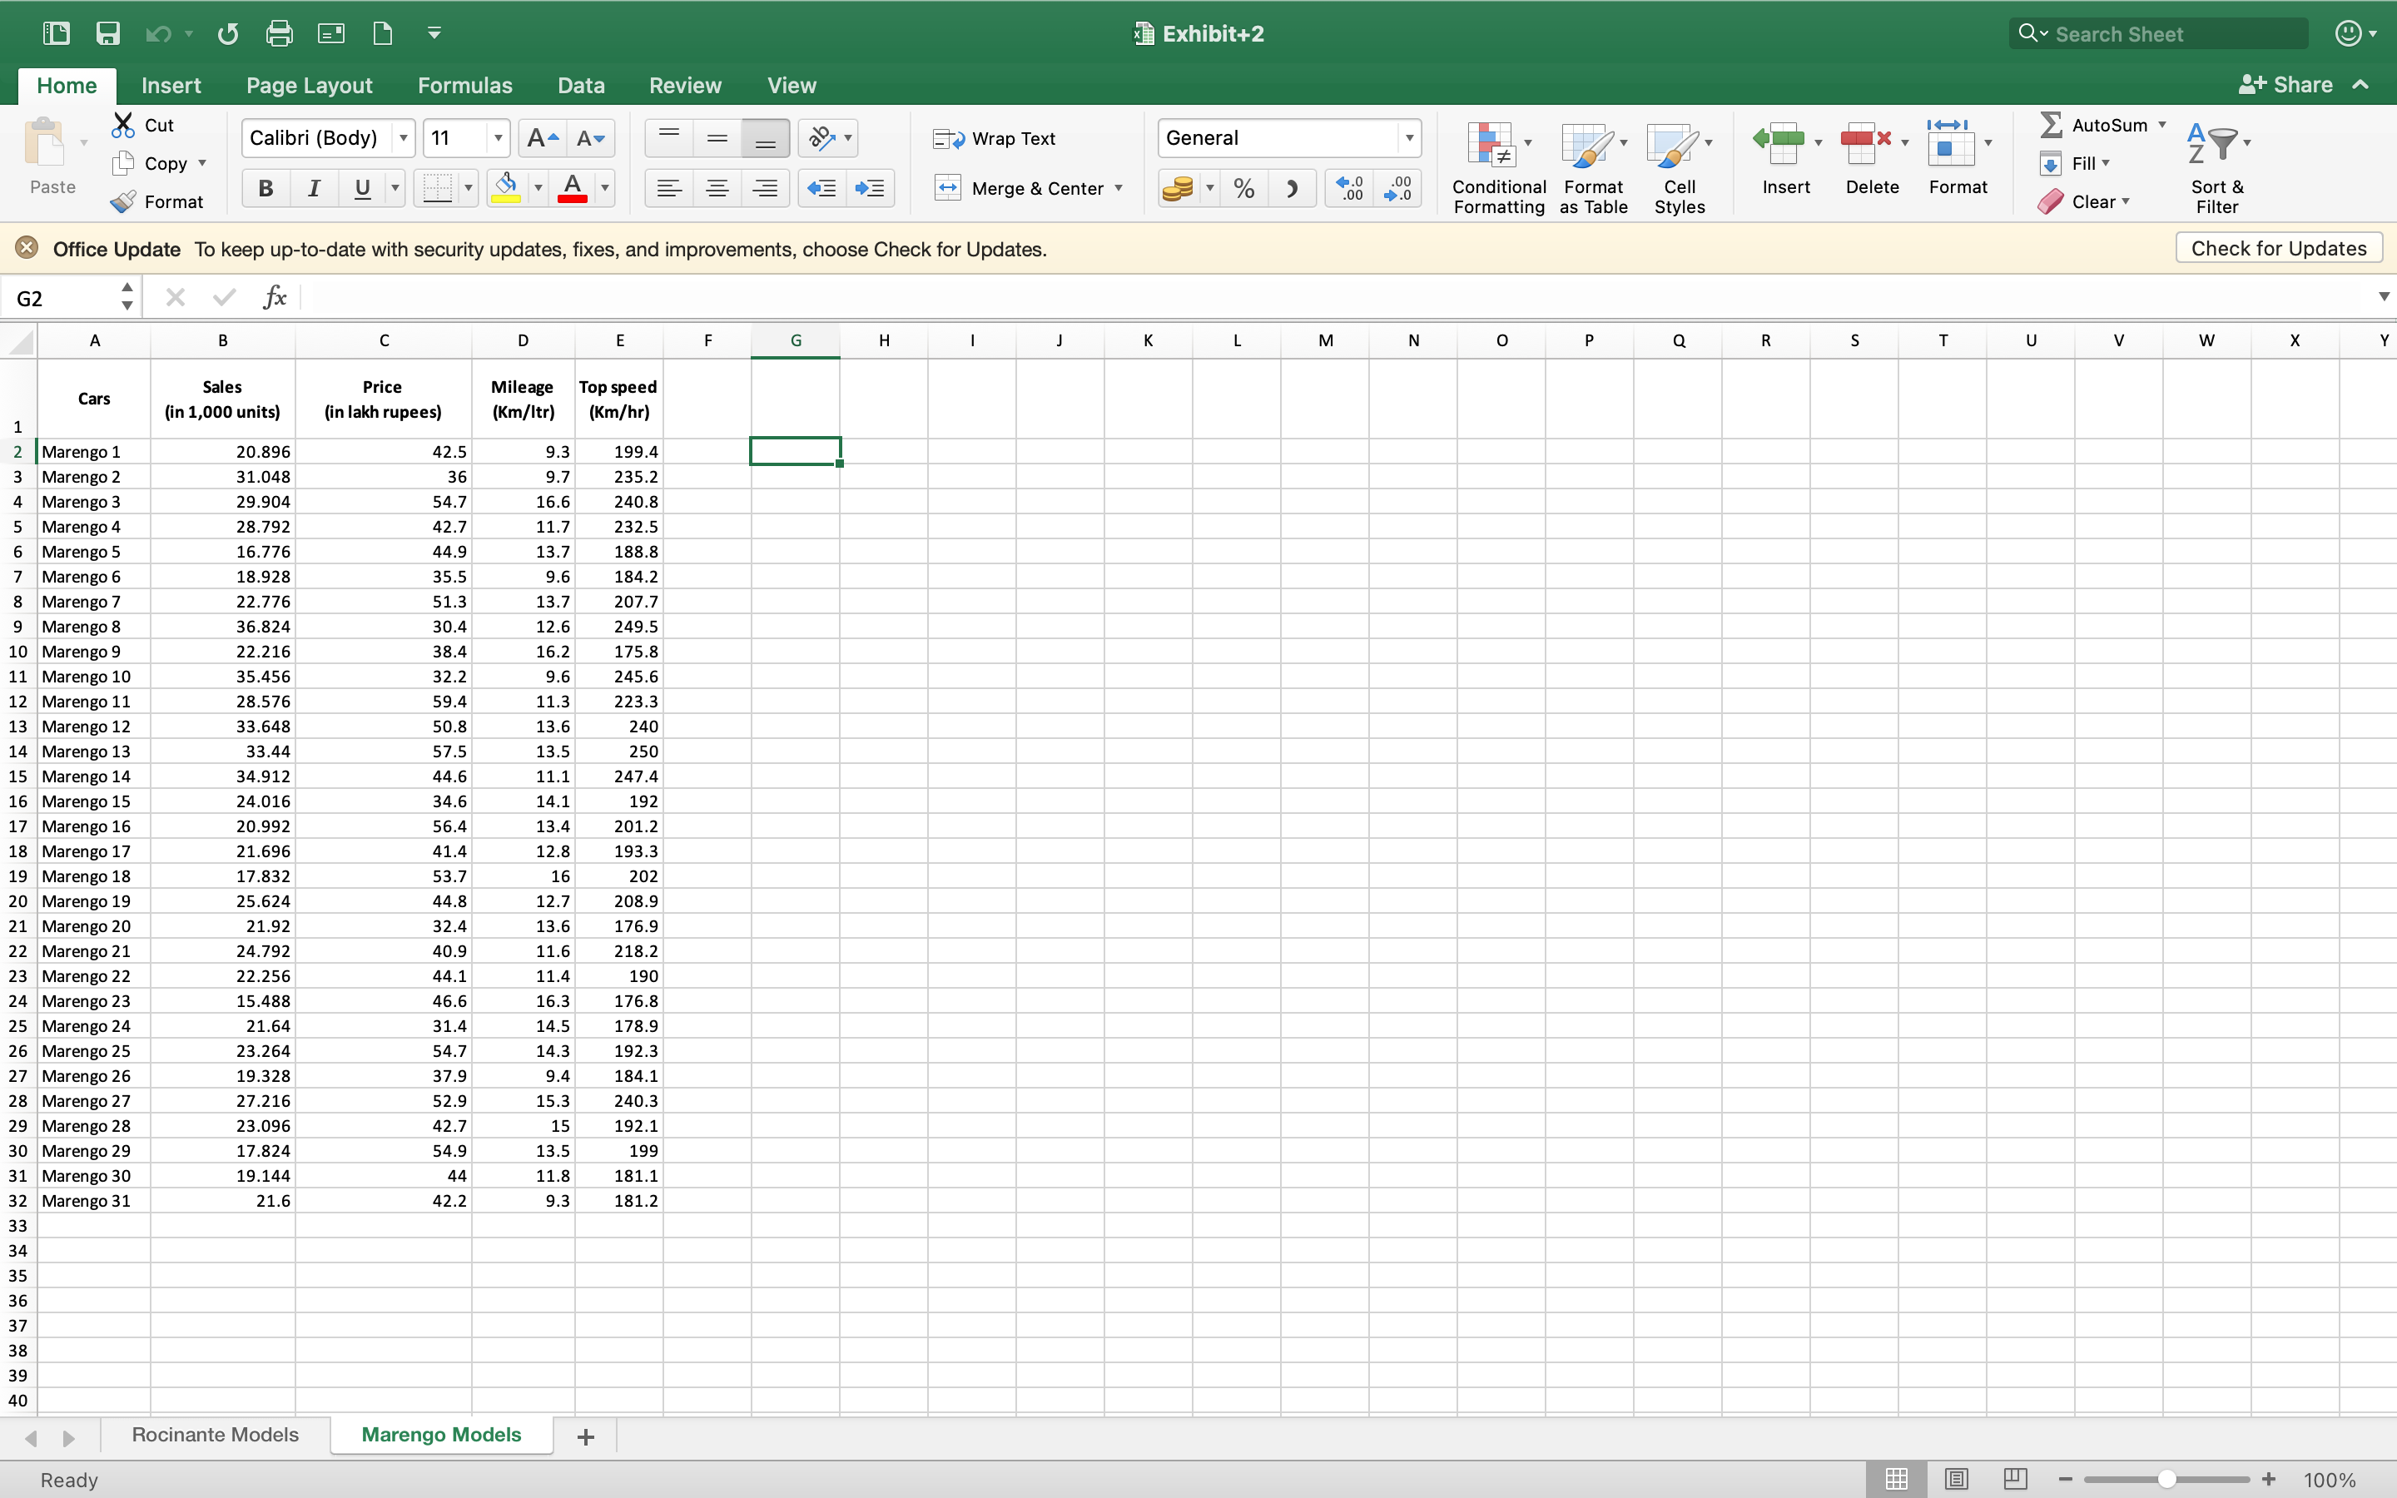Click the Share button
The height and width of the screenshot is (1498, 2397).
point(2286,85)
